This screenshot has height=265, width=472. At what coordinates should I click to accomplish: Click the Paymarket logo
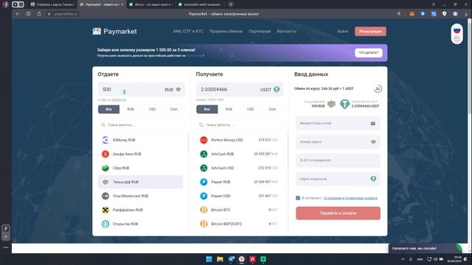coord(114,31)
